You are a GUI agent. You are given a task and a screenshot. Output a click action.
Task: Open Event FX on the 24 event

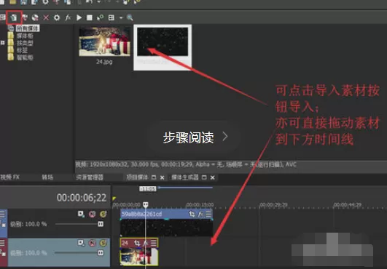(x=146, y=243)
